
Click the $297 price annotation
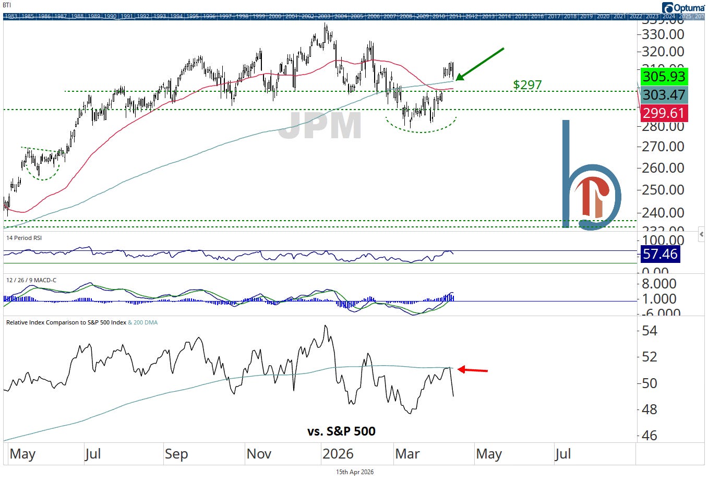pyautogui.click(x=527, y=85)
